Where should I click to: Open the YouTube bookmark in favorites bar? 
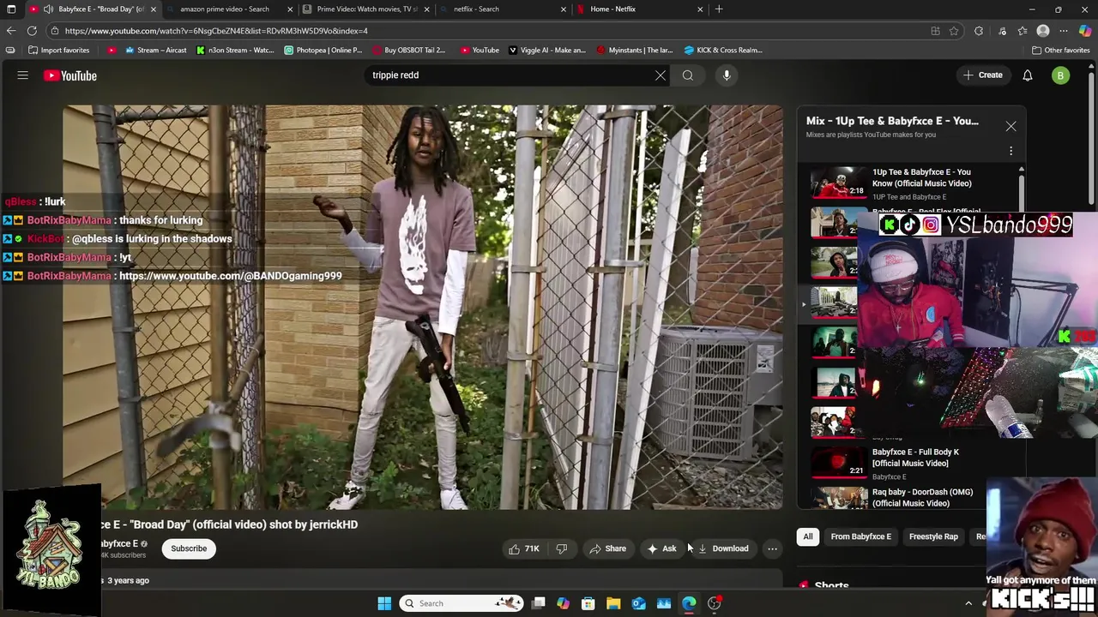[479, 51]
